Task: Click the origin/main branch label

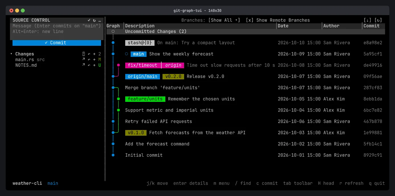Action: coord(143,77)
